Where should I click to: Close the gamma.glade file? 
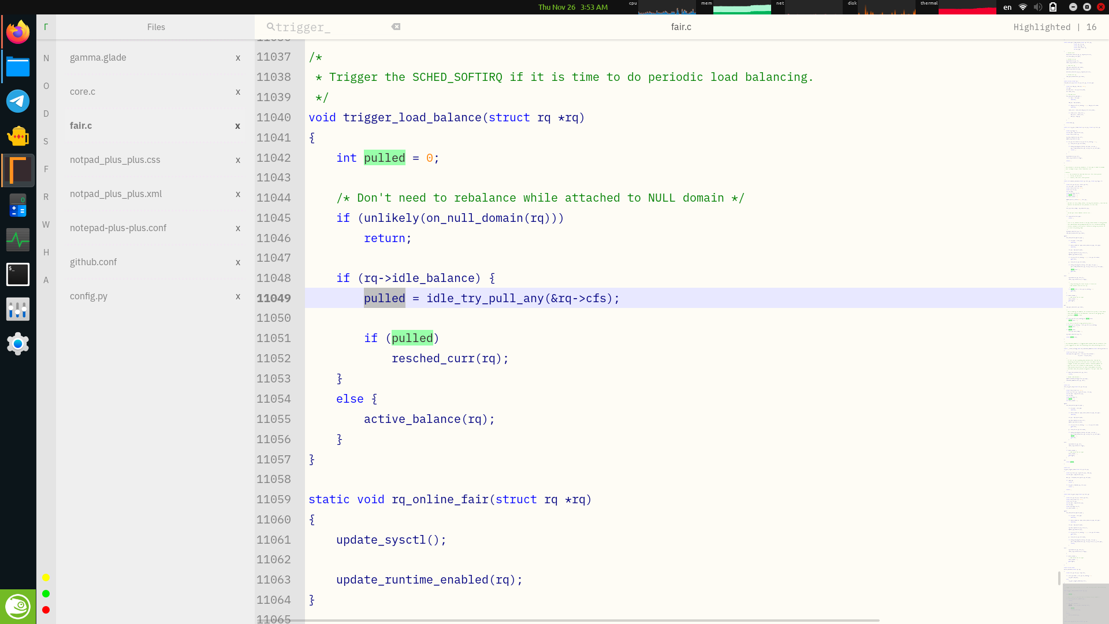238,58
